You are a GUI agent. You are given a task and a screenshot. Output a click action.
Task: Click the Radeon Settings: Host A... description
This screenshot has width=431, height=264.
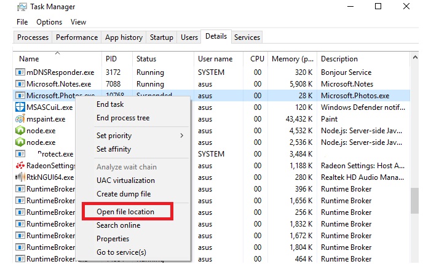click(363, 166)
